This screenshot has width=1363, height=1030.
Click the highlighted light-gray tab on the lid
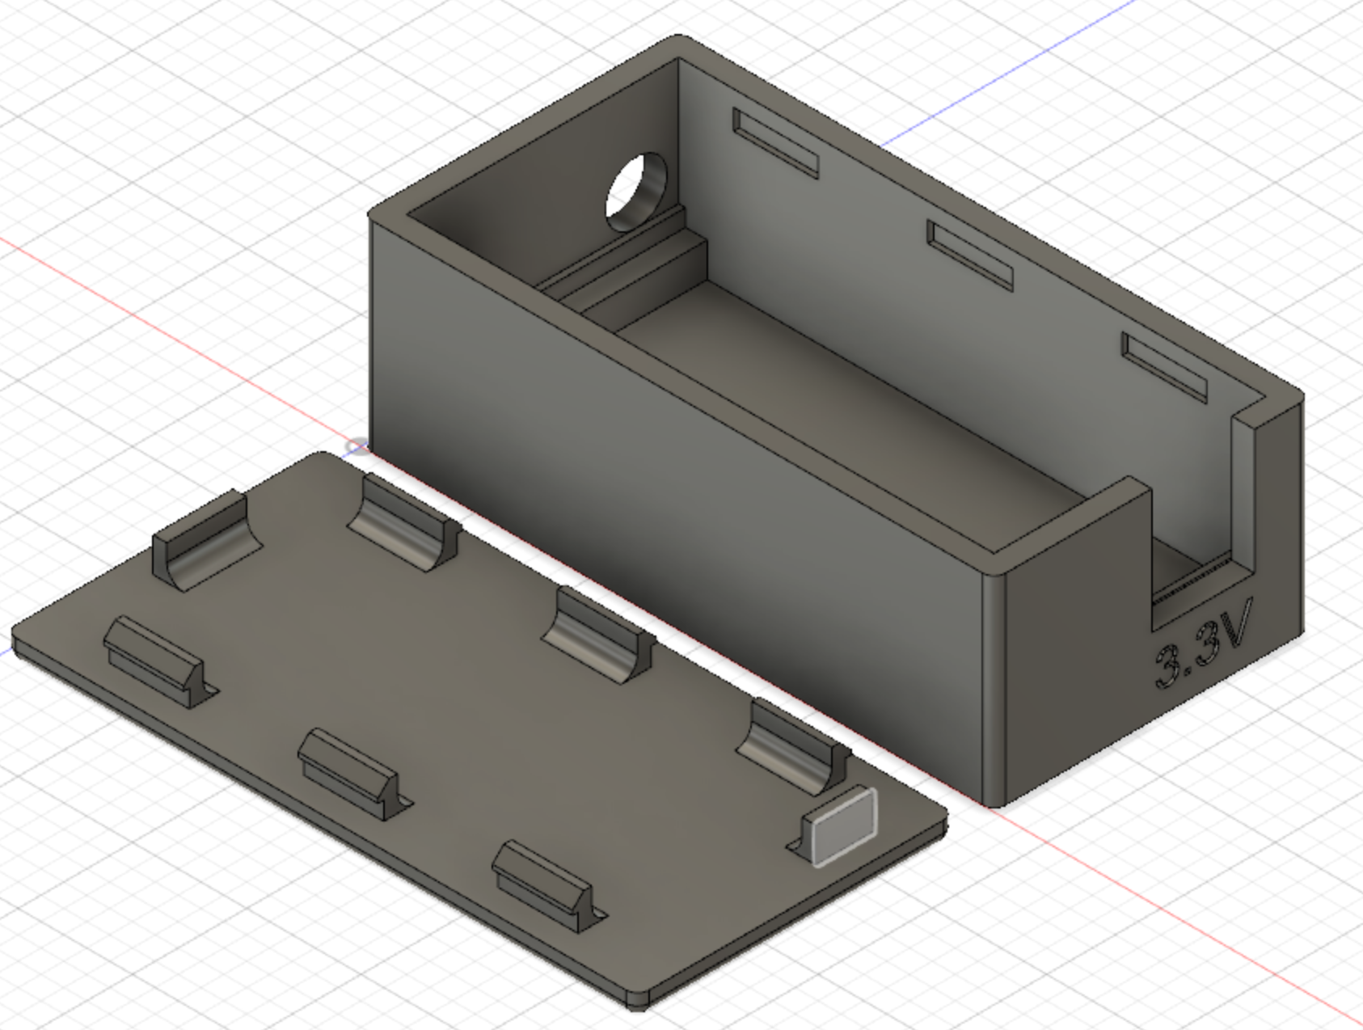coord(844,826)
